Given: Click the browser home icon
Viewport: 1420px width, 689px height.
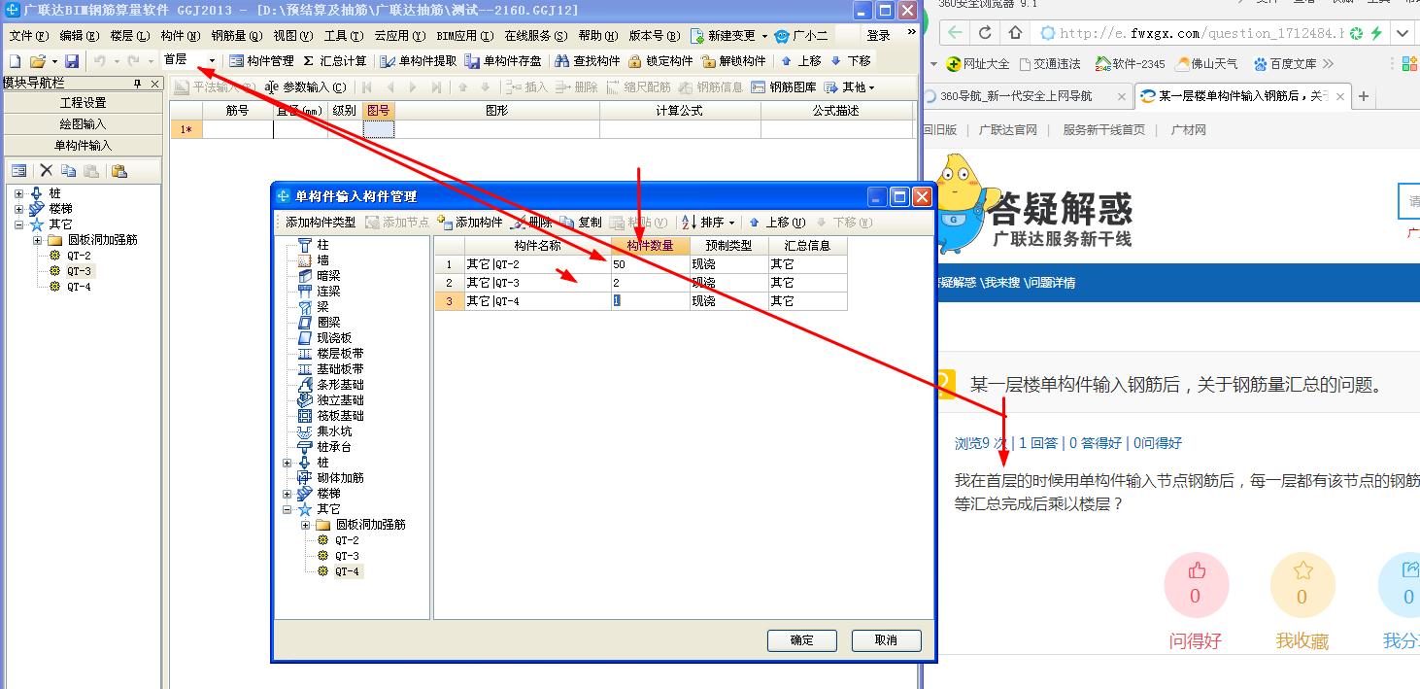Looking at the screenshot, I should click(x=1014, y=33).
